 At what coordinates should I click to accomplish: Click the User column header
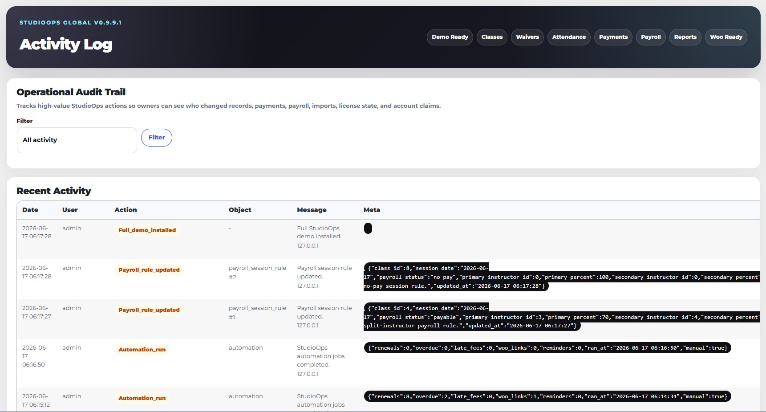(x=70, y=210)
